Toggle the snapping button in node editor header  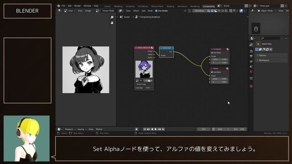(231, 11)
